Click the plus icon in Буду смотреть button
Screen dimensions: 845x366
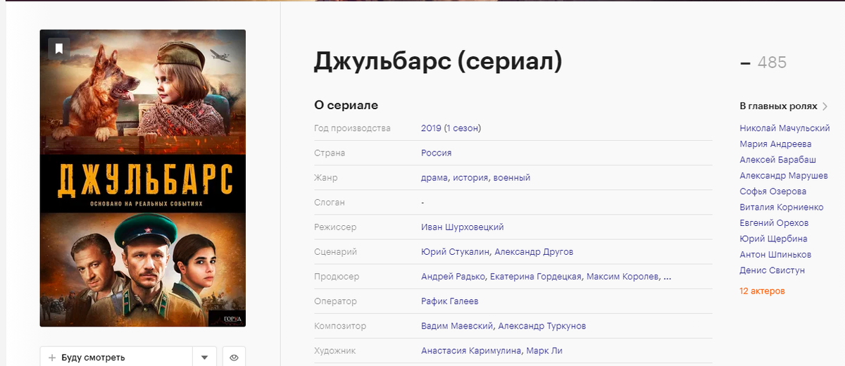tap(51, 358)
